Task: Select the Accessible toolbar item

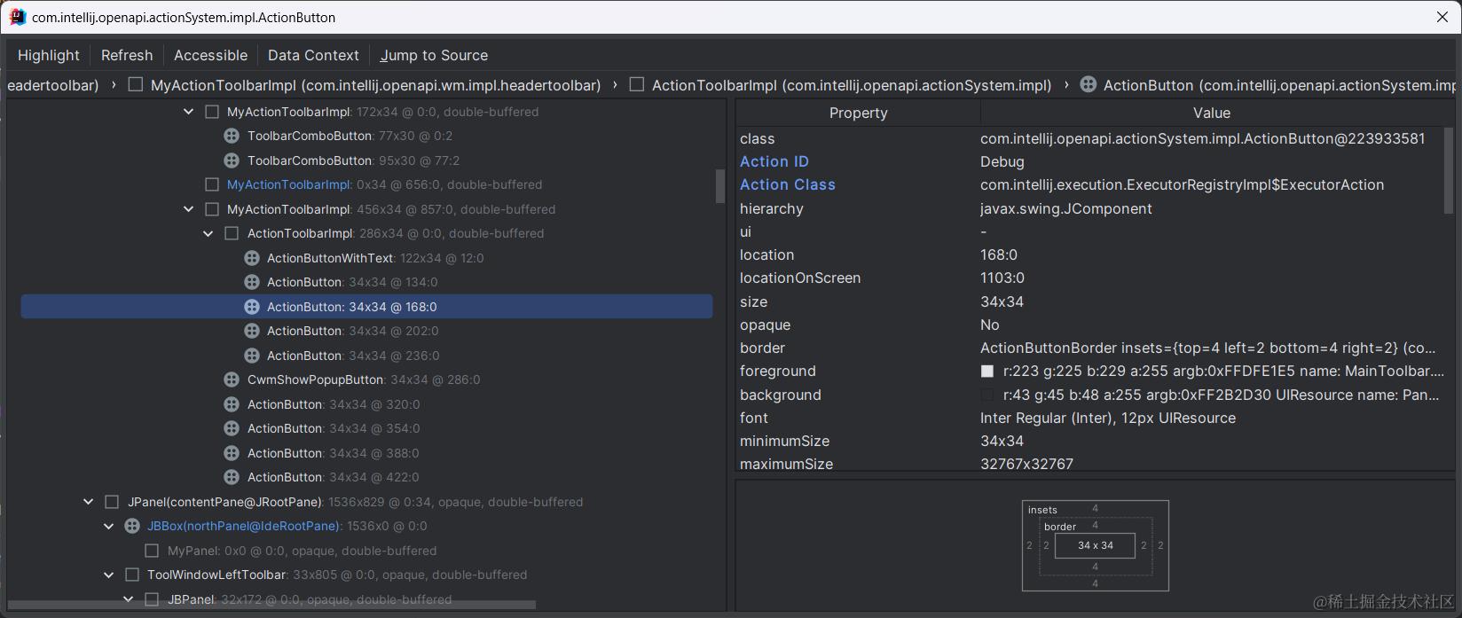Action: coord(211,55)
